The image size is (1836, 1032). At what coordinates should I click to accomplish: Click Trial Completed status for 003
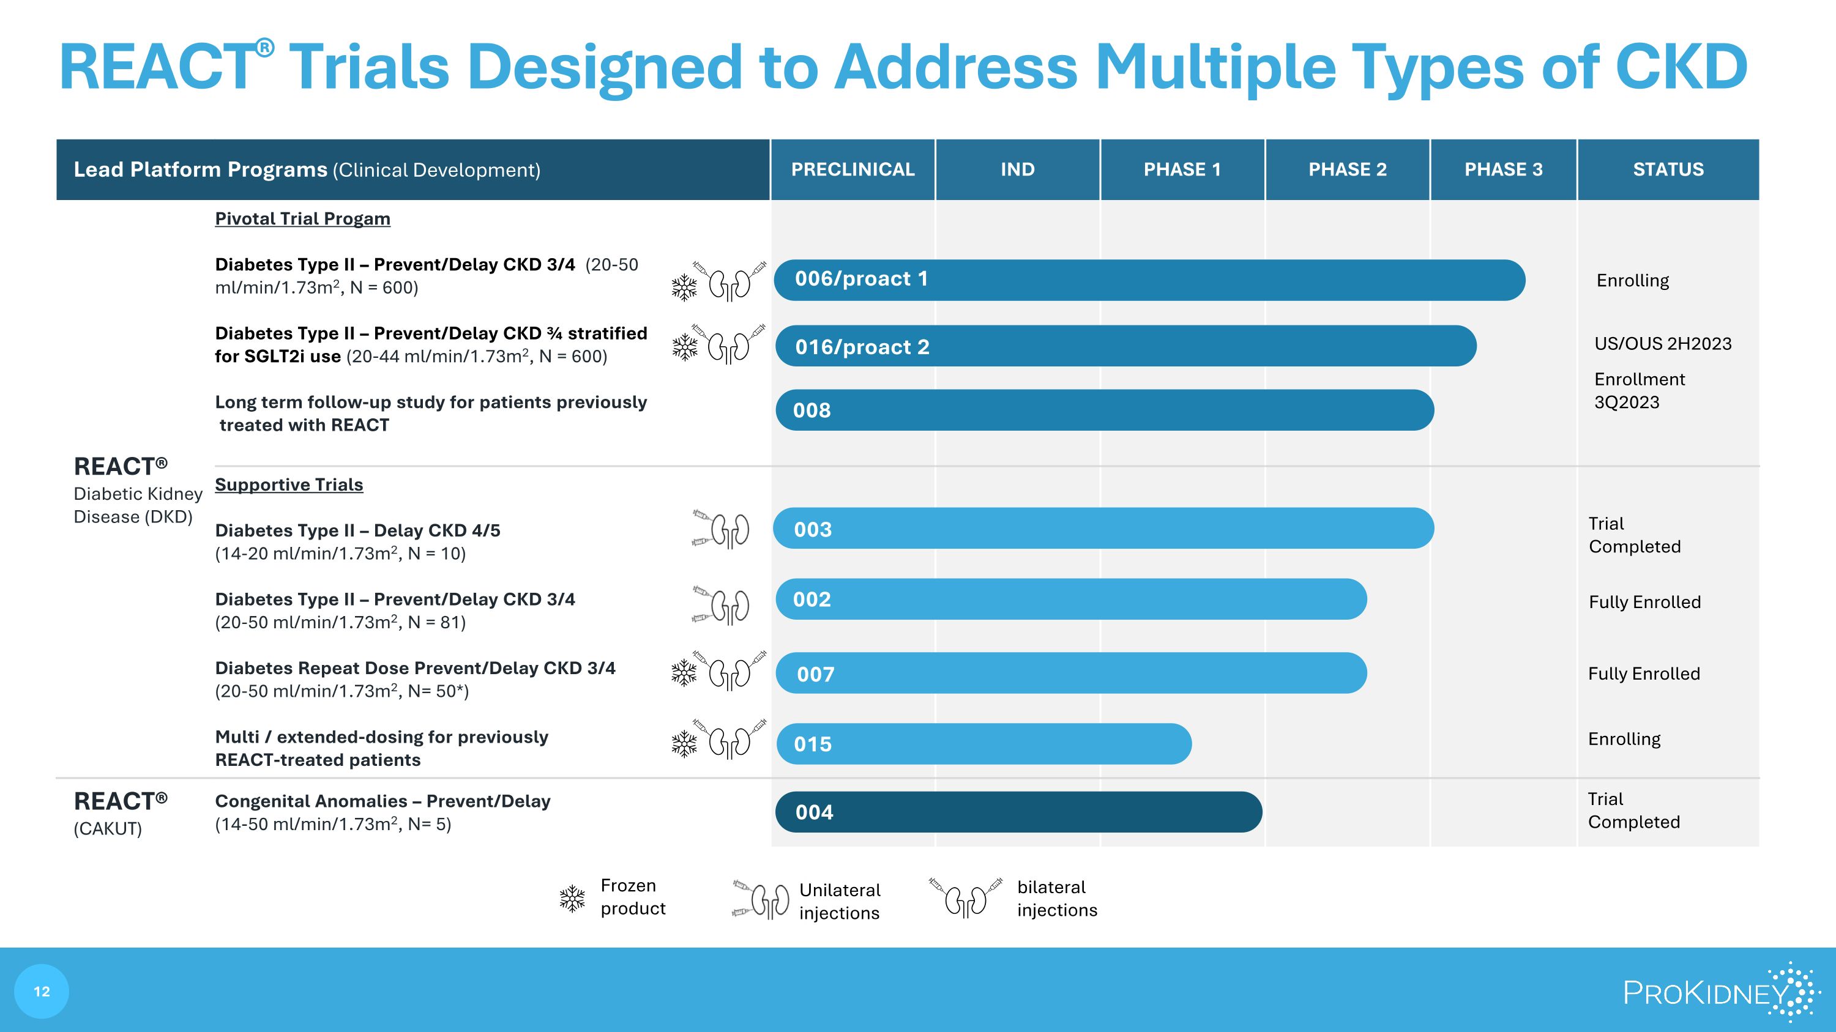(x=1635, y=535)
